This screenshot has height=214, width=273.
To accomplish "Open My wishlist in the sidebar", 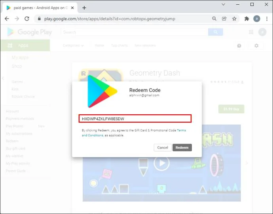I will point(15,156).
